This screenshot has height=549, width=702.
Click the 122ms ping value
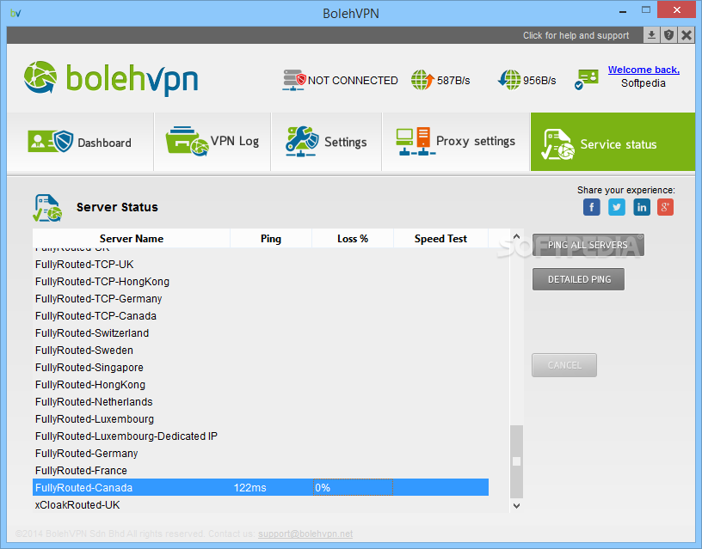tap(249, 488)
